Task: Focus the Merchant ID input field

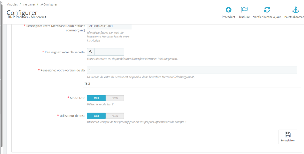Action: tap(109, 26)
